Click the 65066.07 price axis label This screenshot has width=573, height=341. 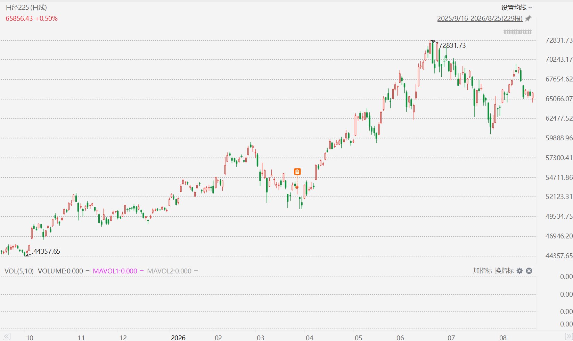point(559,99)
